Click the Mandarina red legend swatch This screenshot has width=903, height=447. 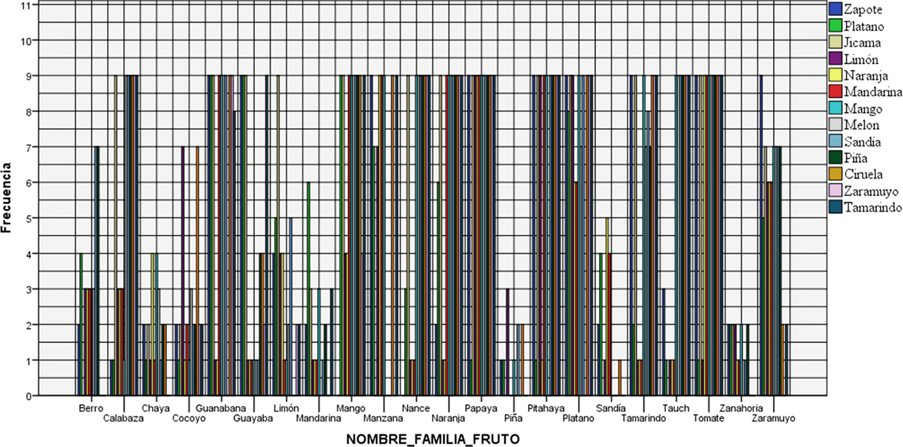pos(835,92)
